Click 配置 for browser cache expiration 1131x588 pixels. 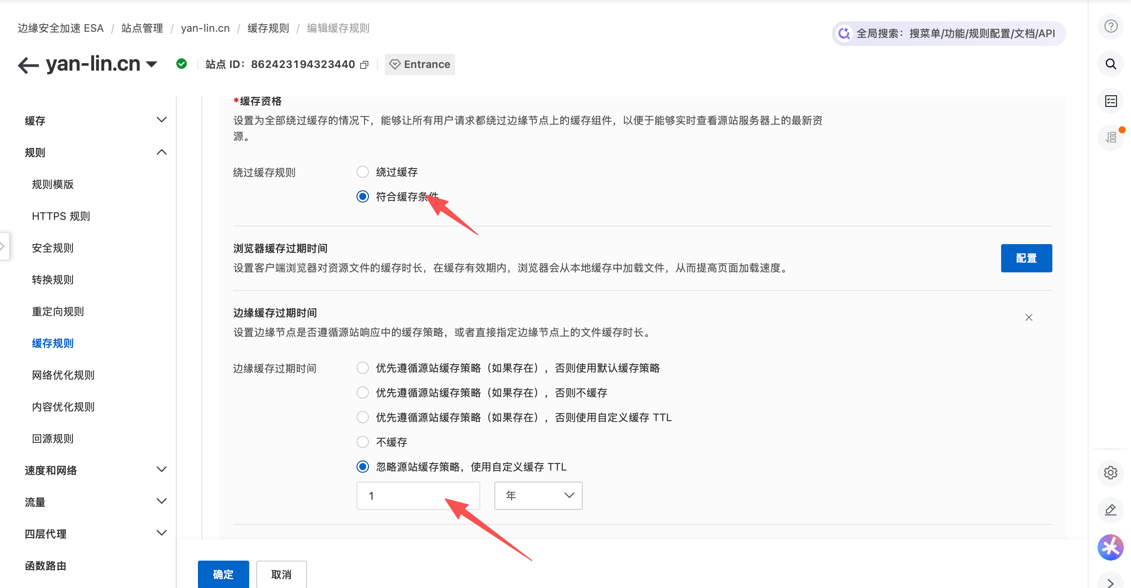(1026, 258)
